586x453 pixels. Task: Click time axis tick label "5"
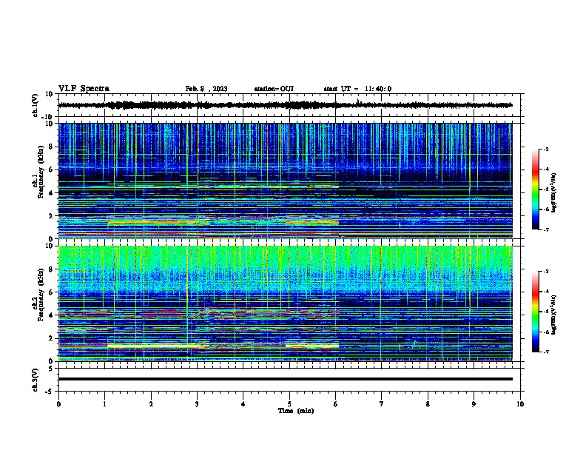(289, 404)
